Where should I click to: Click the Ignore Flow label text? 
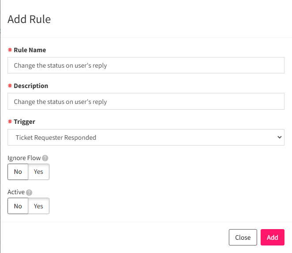point(24,158)
